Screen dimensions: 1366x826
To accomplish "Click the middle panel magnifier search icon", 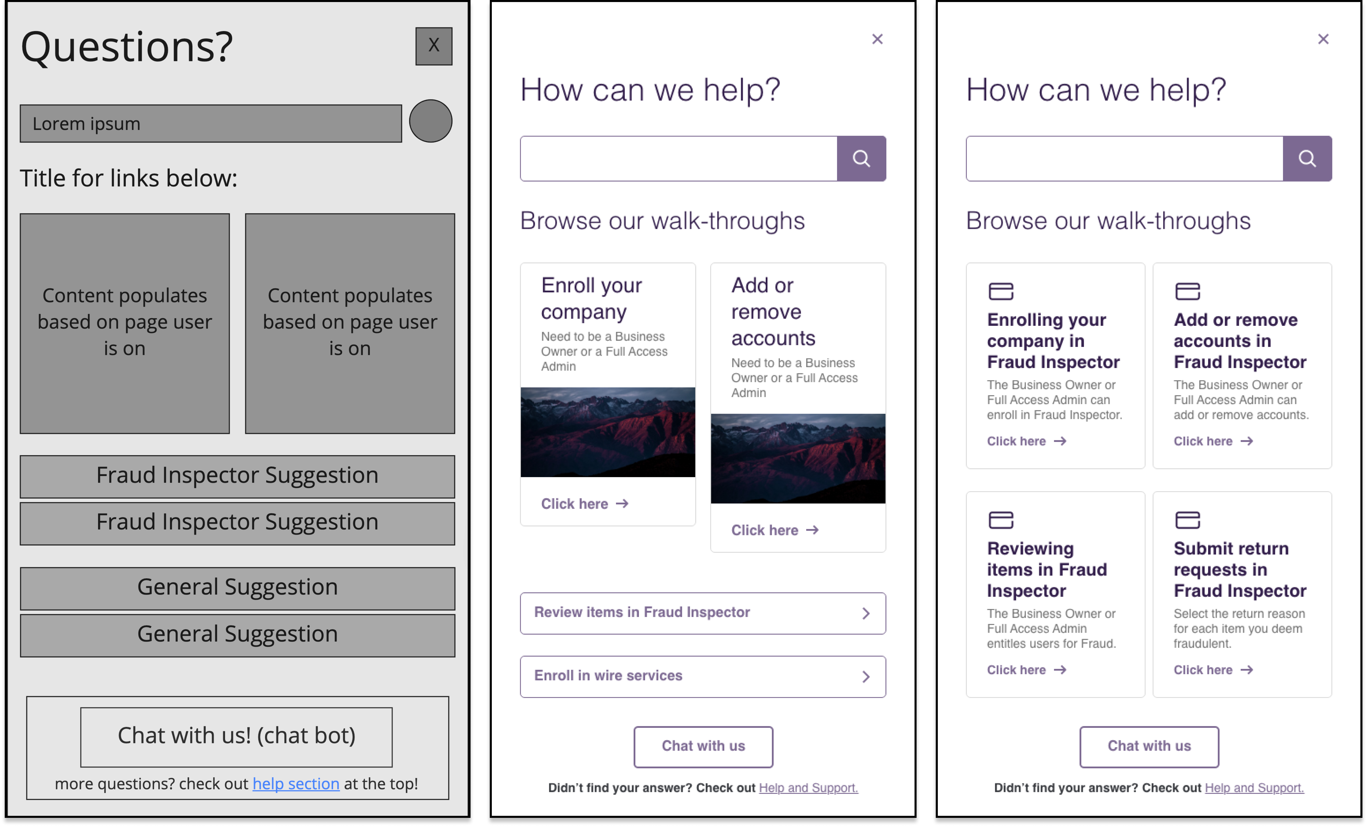I will pos(861,158).
